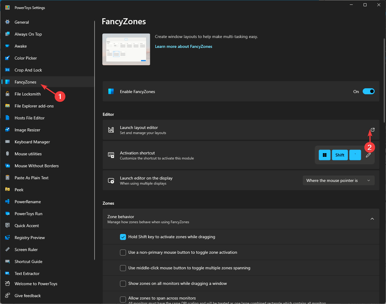Open Image Resizer from its sidebar icon
Screen dimensions: 386x304
coord(7,130)
